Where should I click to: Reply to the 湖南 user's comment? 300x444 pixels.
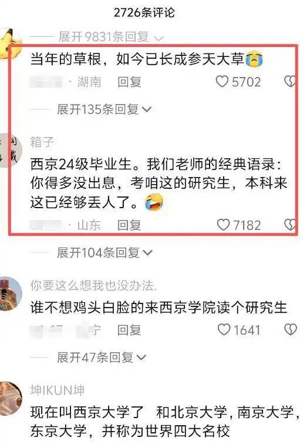129,82
